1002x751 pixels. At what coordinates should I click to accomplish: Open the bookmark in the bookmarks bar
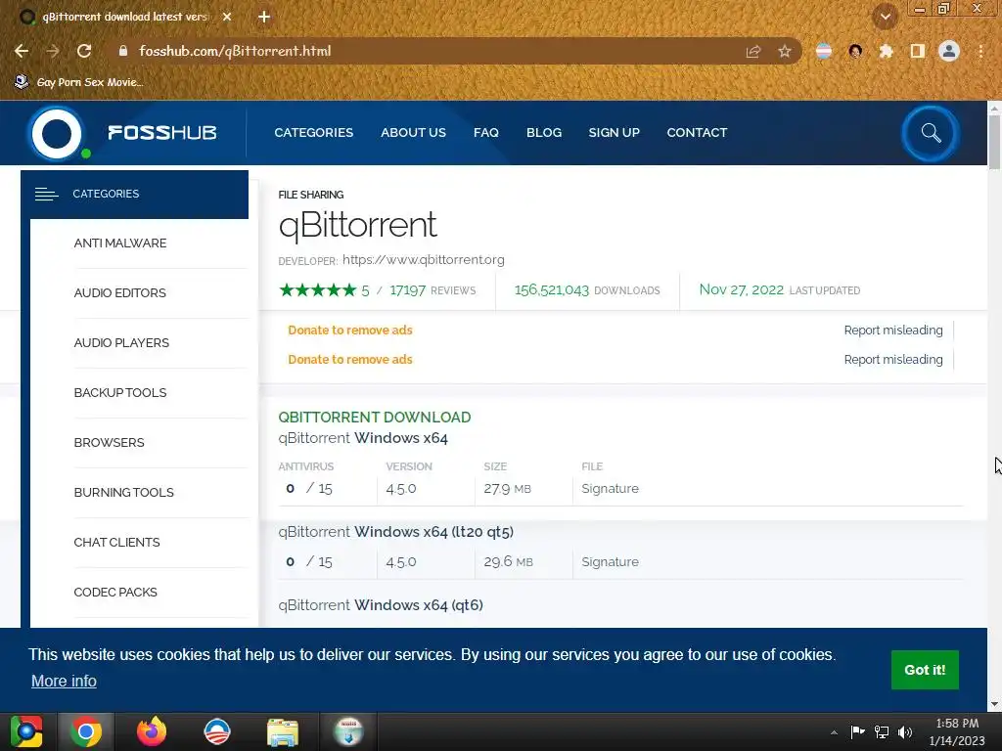78,82
